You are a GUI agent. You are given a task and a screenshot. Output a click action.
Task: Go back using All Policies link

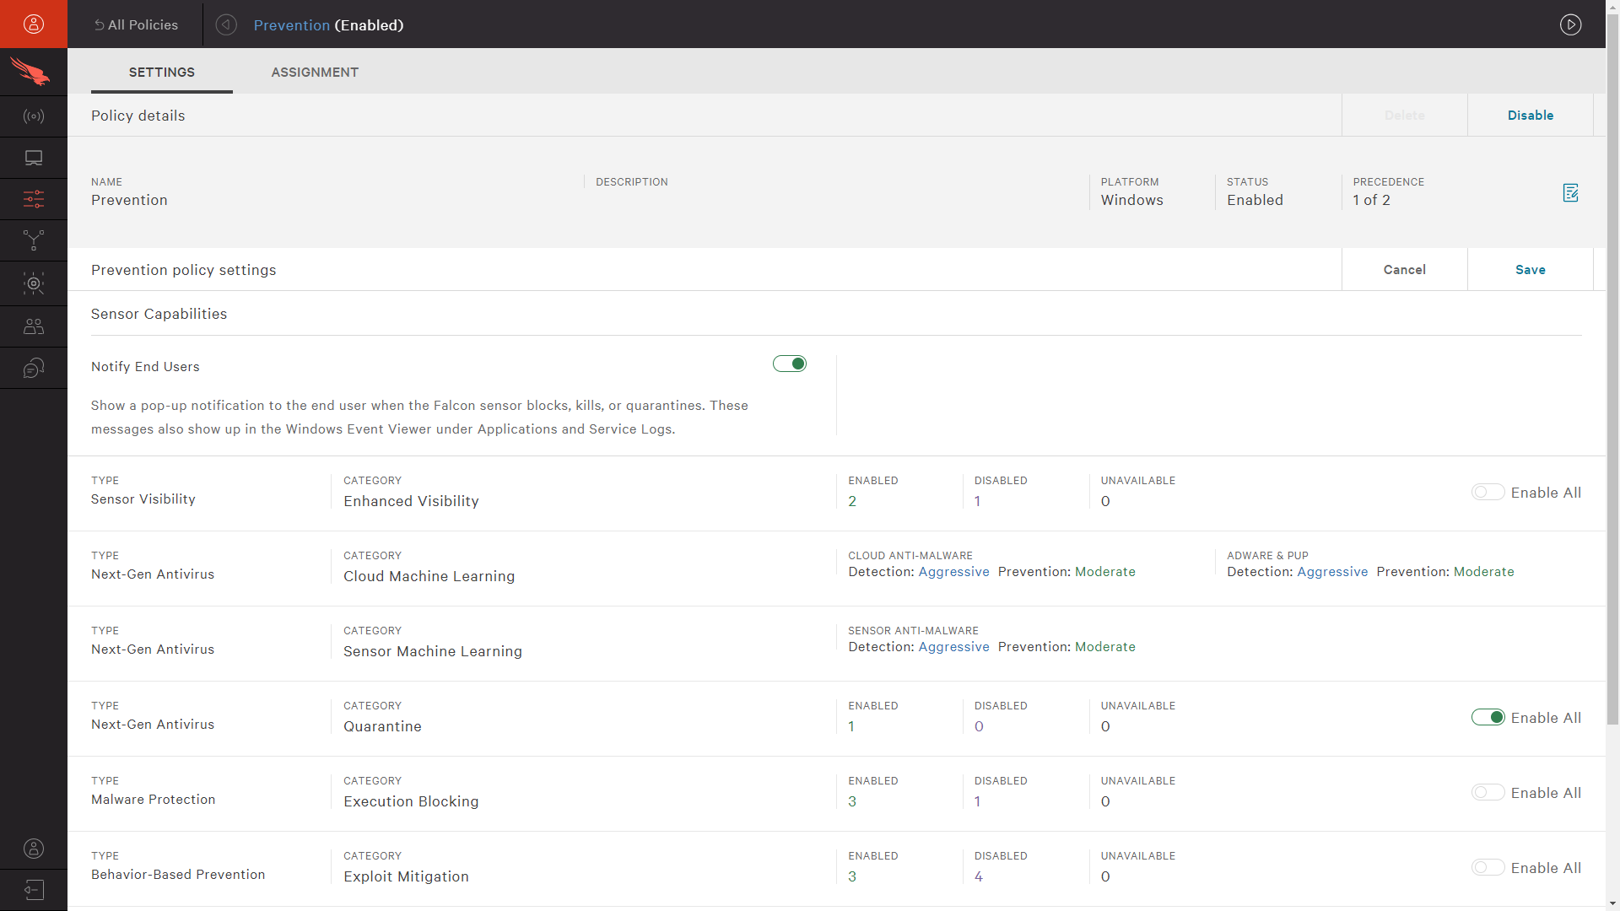click(x=137, y=24)
